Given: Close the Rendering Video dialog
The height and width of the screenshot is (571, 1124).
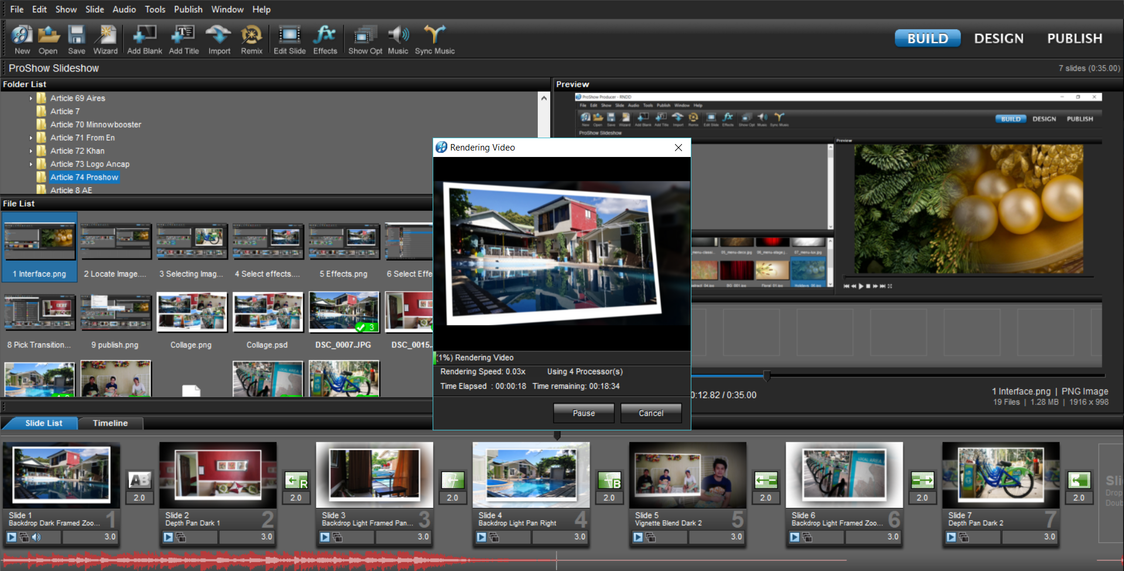Looking at the screenshot, I should (678, 148).
